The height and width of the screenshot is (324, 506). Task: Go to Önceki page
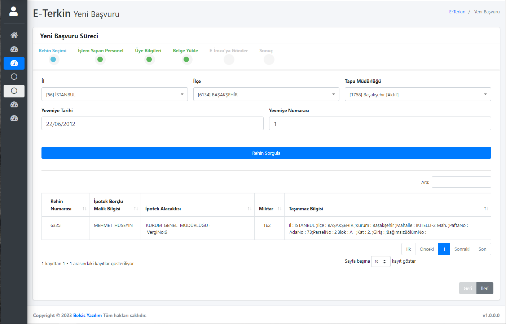coord(427,249)
